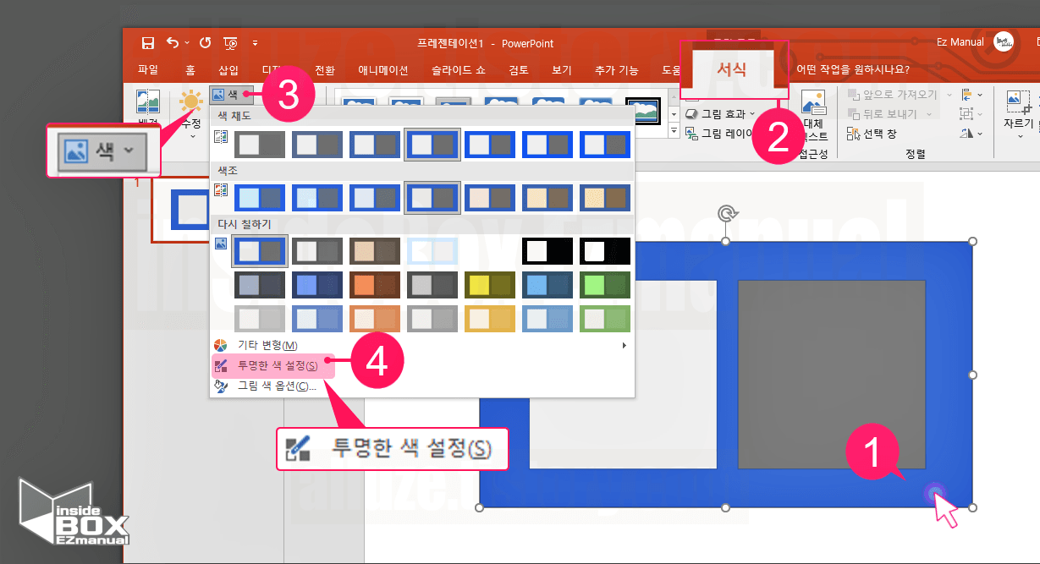Open the 애니메이션 tab
Image resolution: width=1040 pixels, height=564 pixels.
coord(383,70)
